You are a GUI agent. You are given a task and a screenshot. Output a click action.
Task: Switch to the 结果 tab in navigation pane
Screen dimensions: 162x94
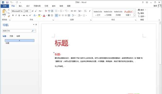click(x=18, y=36)
